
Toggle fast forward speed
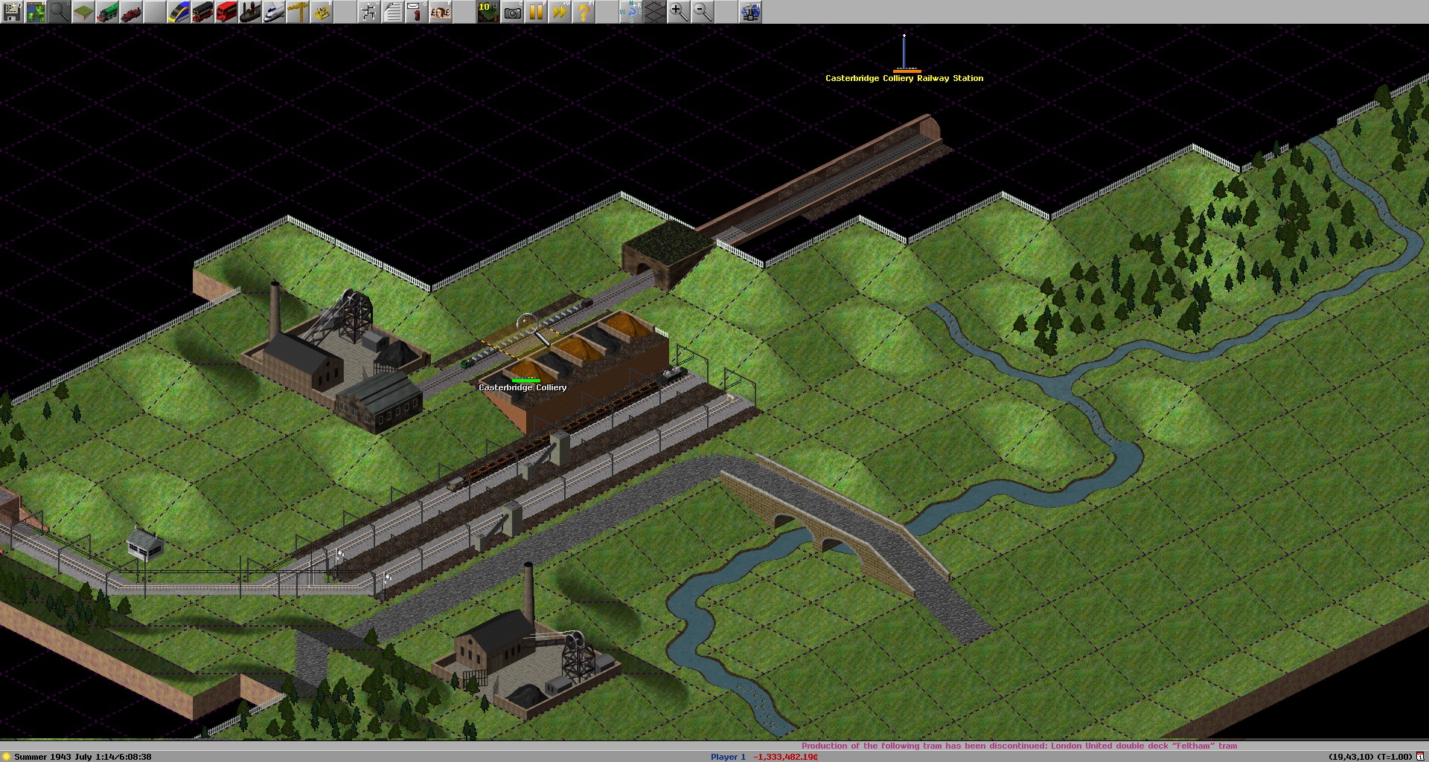coord(560,12)
